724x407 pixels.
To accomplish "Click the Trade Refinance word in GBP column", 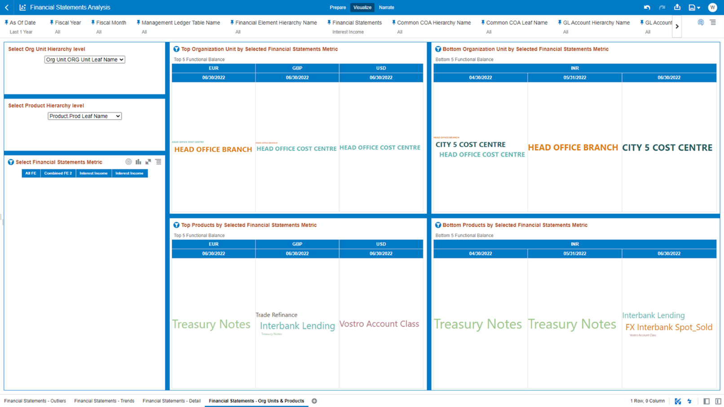I will [x=276, y=315].
